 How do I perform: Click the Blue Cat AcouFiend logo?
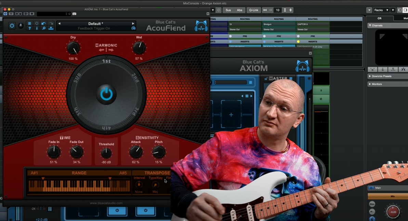201,26
